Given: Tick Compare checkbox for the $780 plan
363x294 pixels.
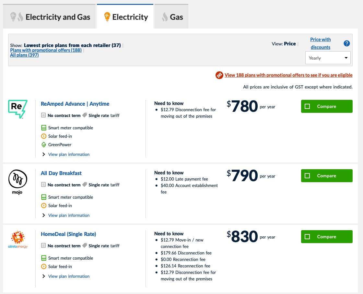Looking at the screenshot, I should 308,106.
